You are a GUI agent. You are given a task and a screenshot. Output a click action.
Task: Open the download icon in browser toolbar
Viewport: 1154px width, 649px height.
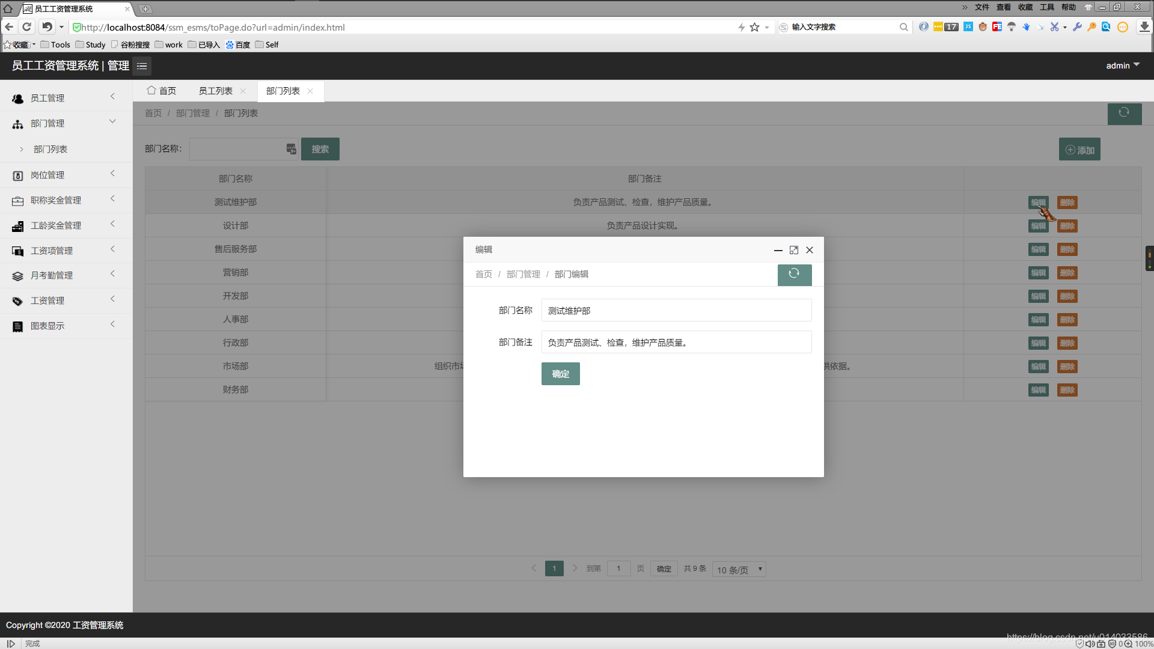click(1144, 27)
